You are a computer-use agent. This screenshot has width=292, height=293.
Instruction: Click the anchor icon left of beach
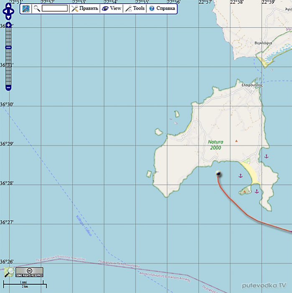(x=241, y=176)
